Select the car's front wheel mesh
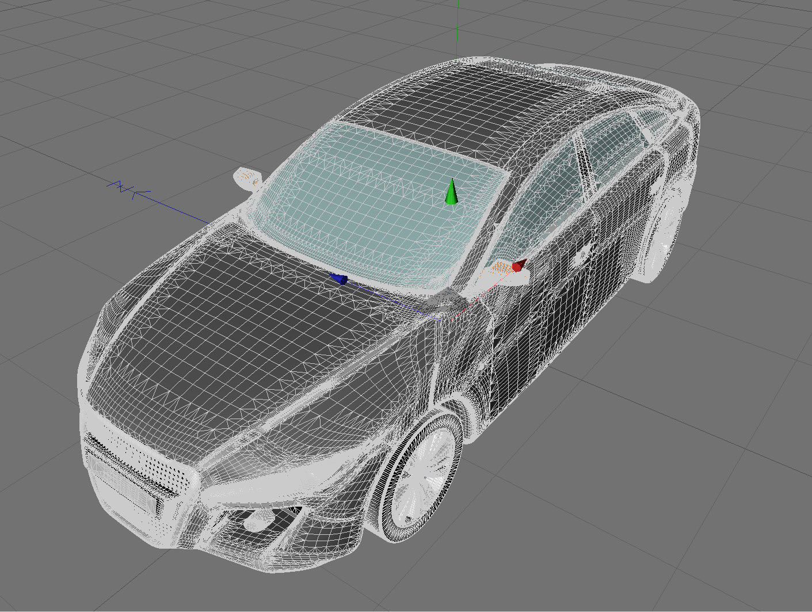Screen dimensions: 812x612 point(415,478)
